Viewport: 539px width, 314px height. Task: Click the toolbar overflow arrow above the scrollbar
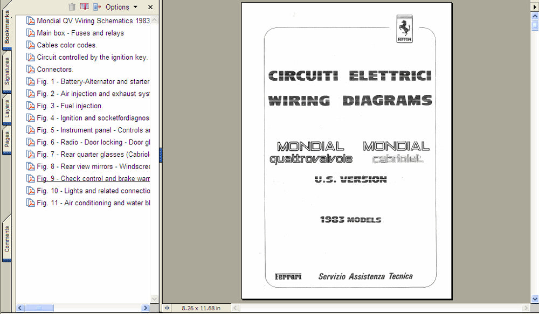point(535,6)
